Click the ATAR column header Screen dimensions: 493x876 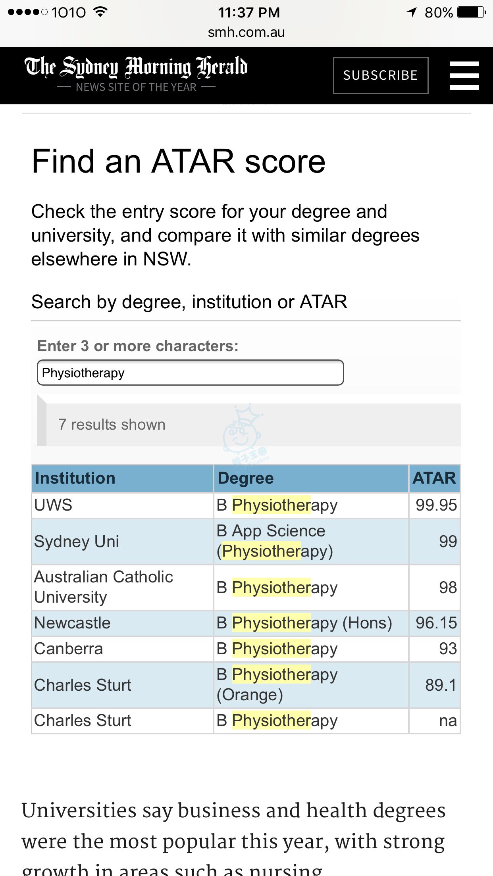click(434, 478)
